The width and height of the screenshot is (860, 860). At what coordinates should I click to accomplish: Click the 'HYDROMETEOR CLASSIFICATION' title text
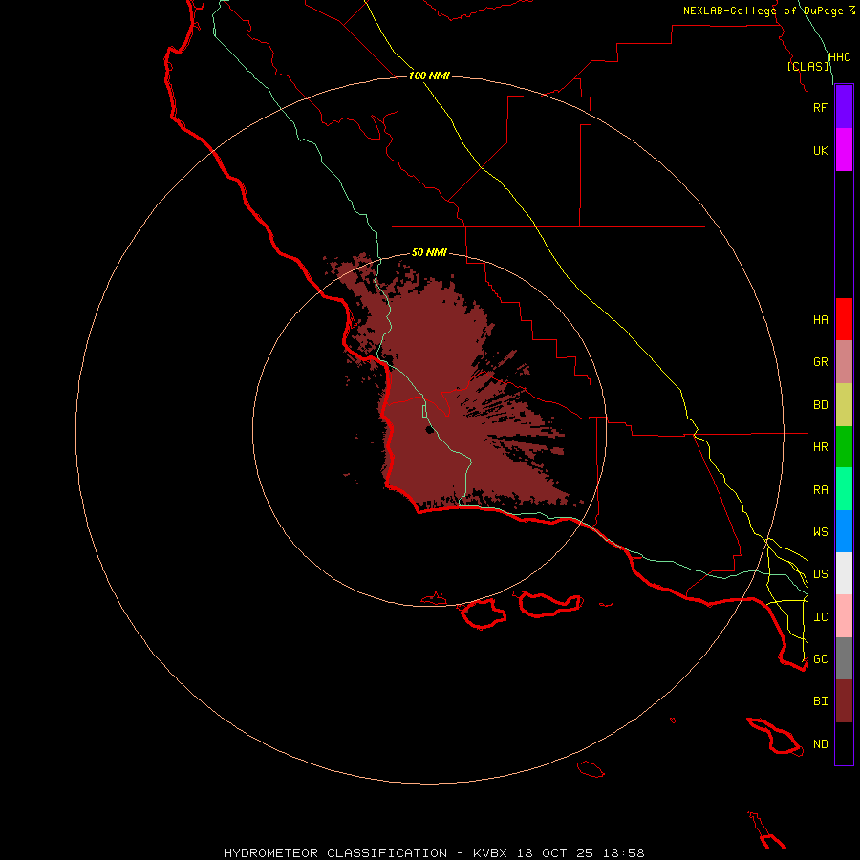pos(335,853)
